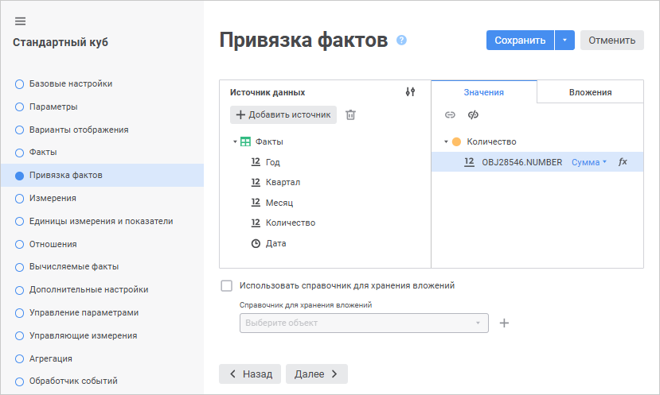Screen dimensions: 660x395
Task: Click the orange Количество fact marker
Action: pos(456,142)
